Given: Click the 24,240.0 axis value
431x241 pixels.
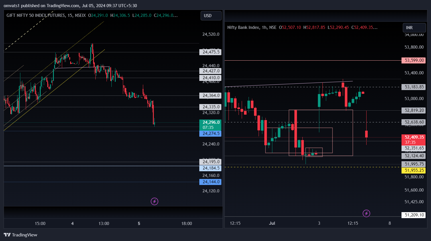Looking at the screenshot, I should click(x=211, y=144).
